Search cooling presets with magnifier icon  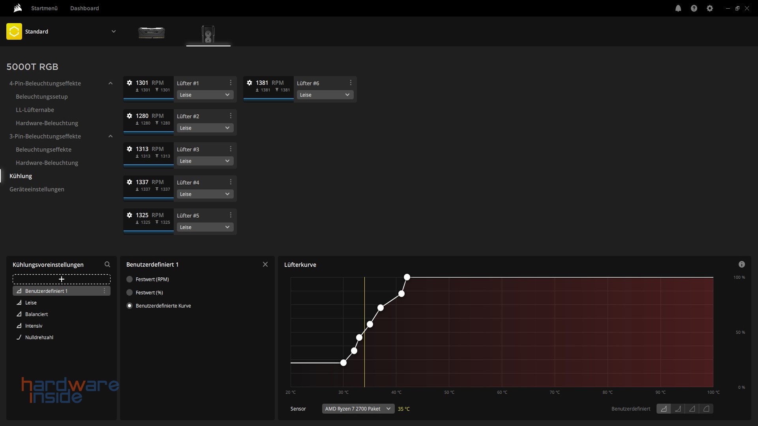107,264
